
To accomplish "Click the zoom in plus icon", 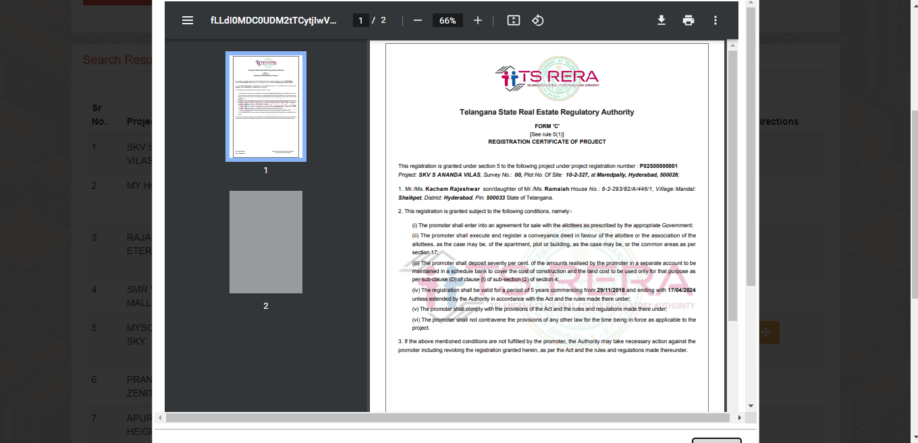I will (x=478, y=20).
